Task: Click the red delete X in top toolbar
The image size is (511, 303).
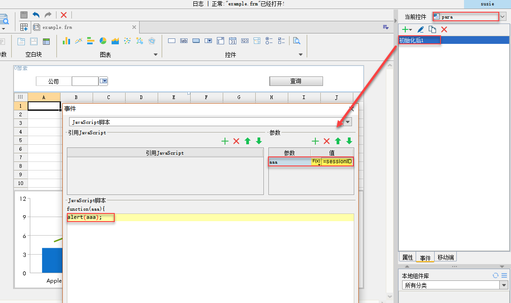Action: coord(64,14)
